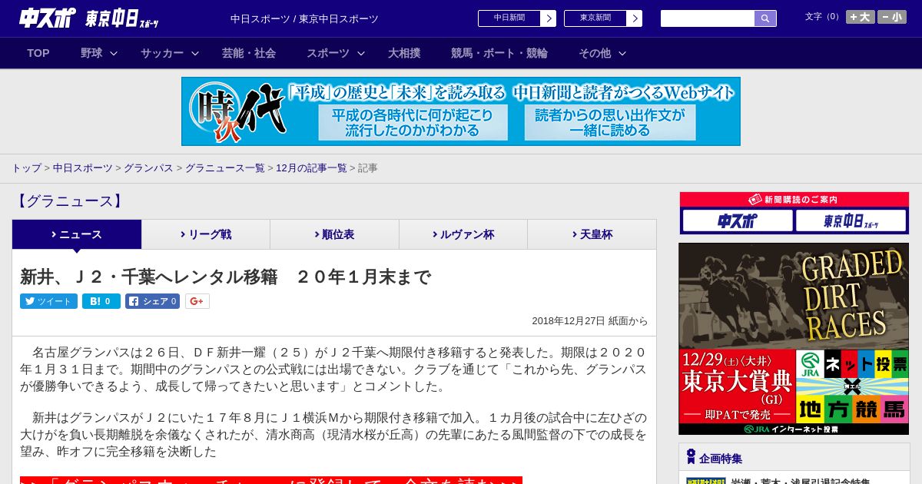Click the 中スポ subscription banner button

[738, 221]
